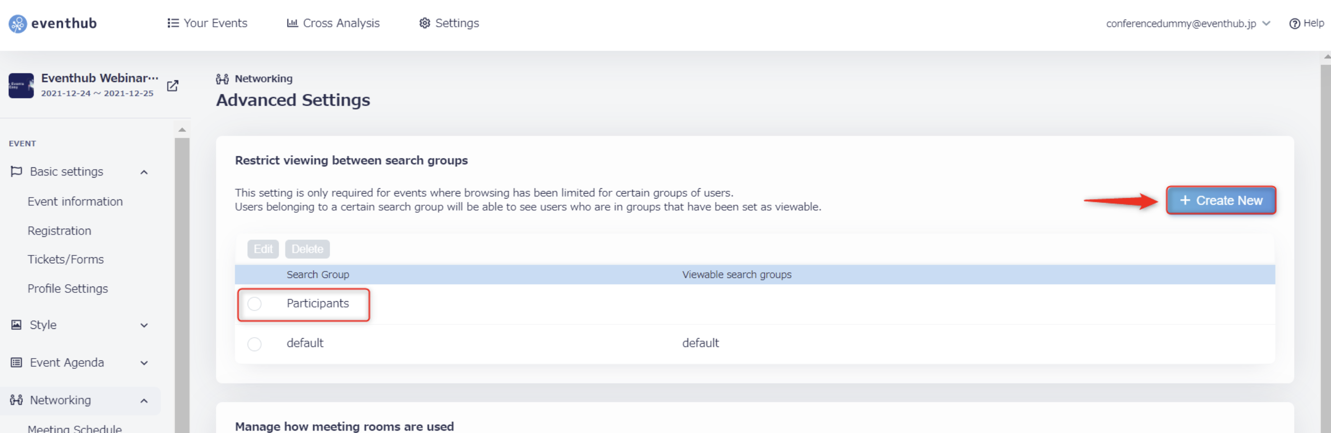The height and width of the screenshot is (433, 1331).
Task: Select the Participants radio button
Action: pos(254,304)
